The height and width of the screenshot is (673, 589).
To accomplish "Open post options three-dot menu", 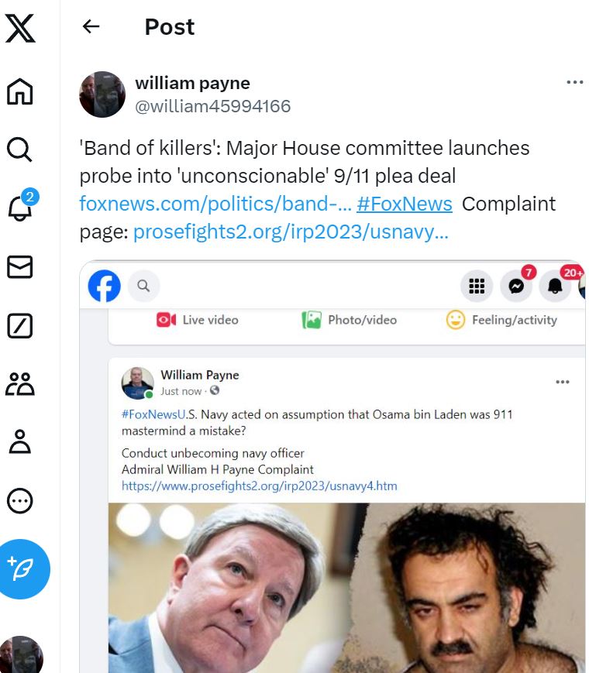I will click(x=575, y=82).
